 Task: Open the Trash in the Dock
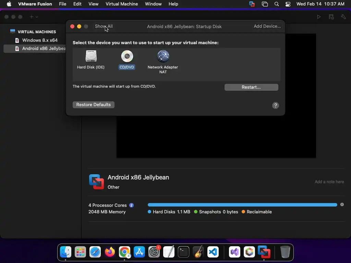coord(285,252)
